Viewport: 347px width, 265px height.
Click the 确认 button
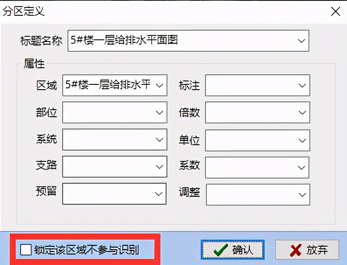coord(233,250)
